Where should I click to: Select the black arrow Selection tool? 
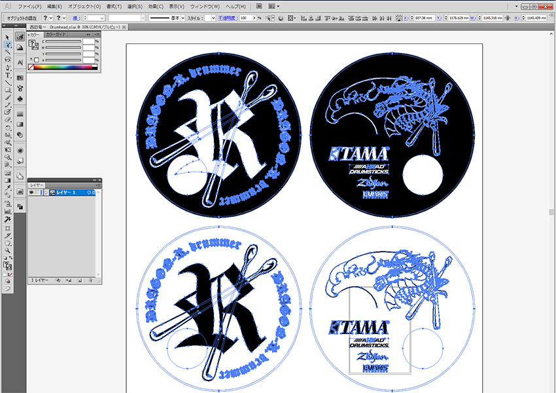point(7,37)
